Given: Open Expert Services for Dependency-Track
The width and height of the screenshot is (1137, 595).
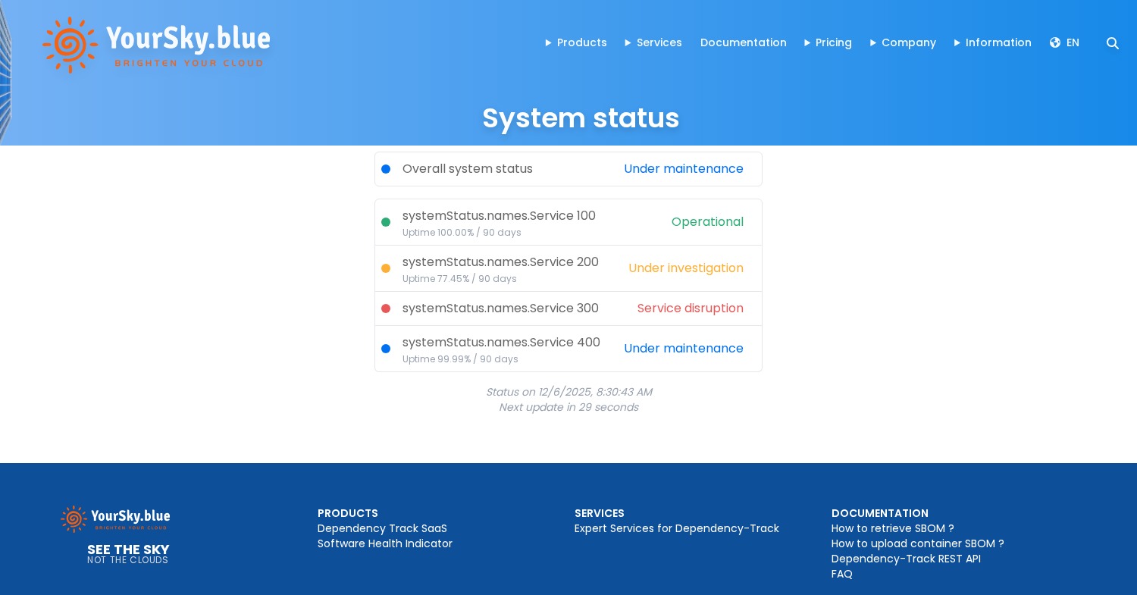Looking at the screenshot, I should pos(677,528).
